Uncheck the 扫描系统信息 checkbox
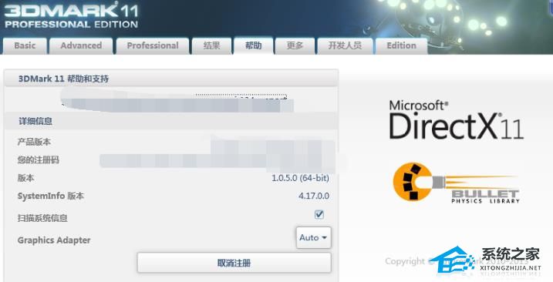This screenshot has width=553, height=282. pyautogui.click(x=319, y=214)
